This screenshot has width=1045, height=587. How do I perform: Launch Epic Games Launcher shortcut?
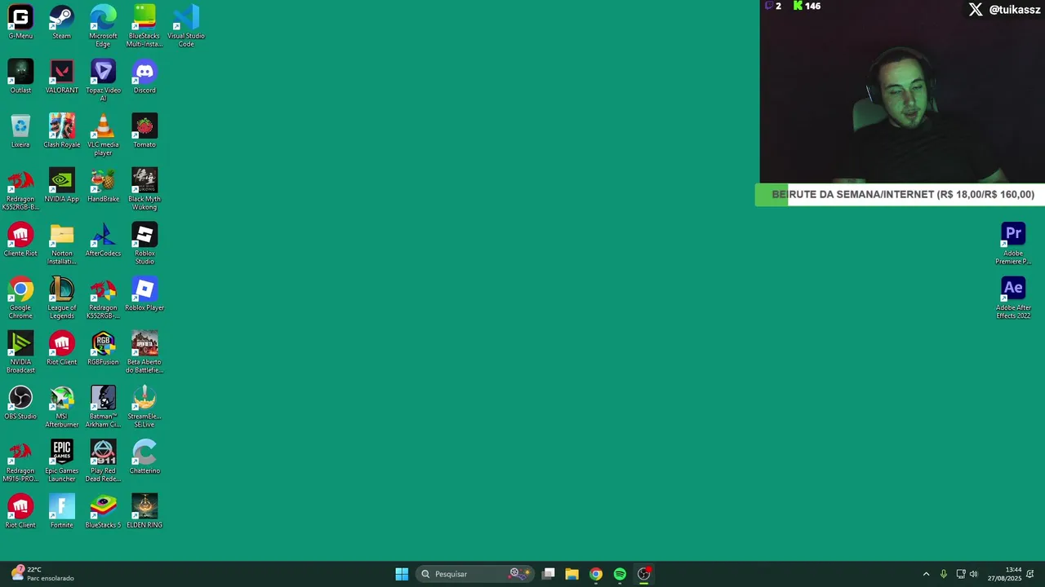pyautogui.click(x=62, y=461)
